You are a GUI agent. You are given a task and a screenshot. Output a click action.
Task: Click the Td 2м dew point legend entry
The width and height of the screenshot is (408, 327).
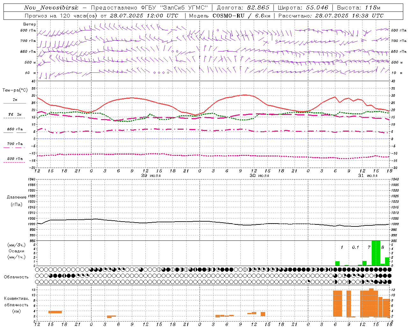15,114
